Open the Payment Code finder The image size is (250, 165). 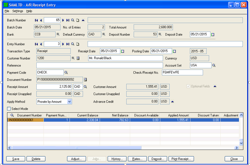click(x=66, y=72)
